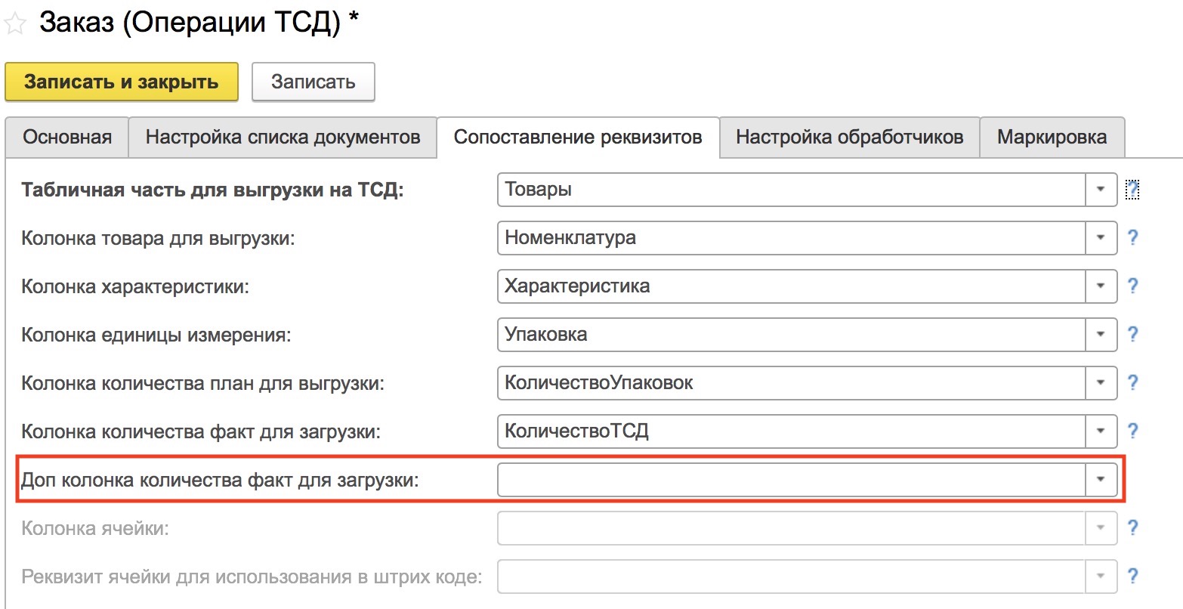The height and width of the screenshot is (609, 1183).
Task: Click the label 'Доп колонка количества факт для загрузки:'
Action: (219, 480)
